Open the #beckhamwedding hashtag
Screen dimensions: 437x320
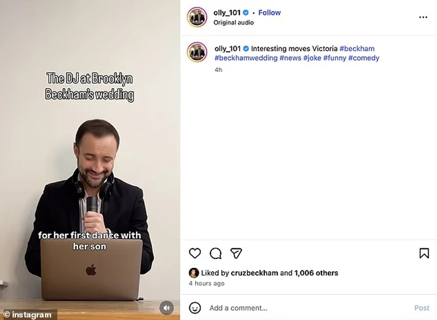coord(246,58)
